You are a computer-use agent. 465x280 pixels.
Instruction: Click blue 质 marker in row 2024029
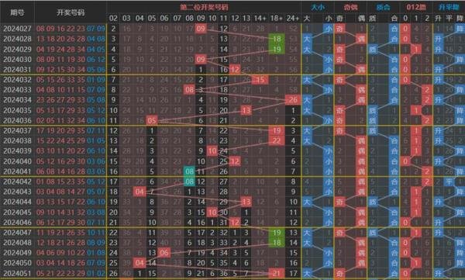click(373, 49)
